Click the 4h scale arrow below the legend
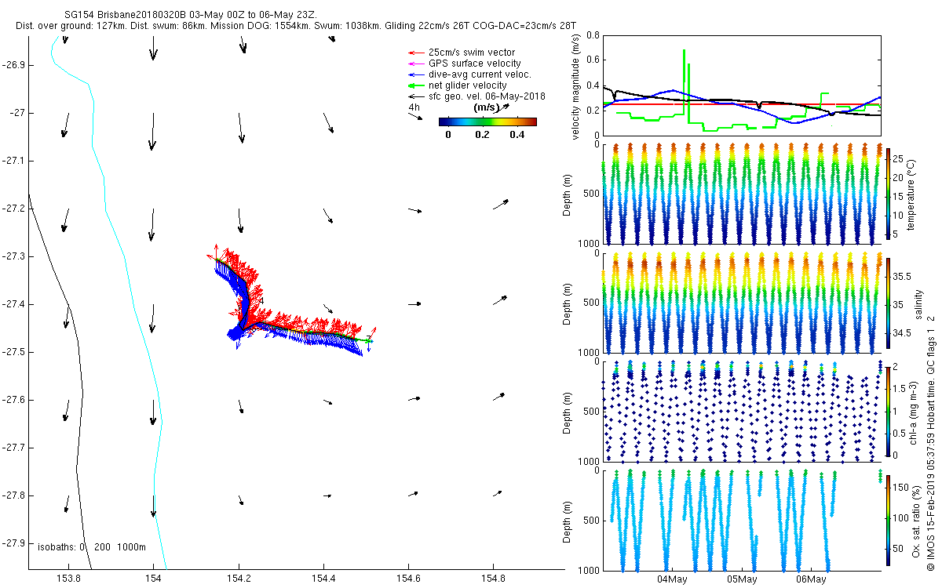Image resolution: width=942 pixels, height=588 pixels. [x=418, y=117]
